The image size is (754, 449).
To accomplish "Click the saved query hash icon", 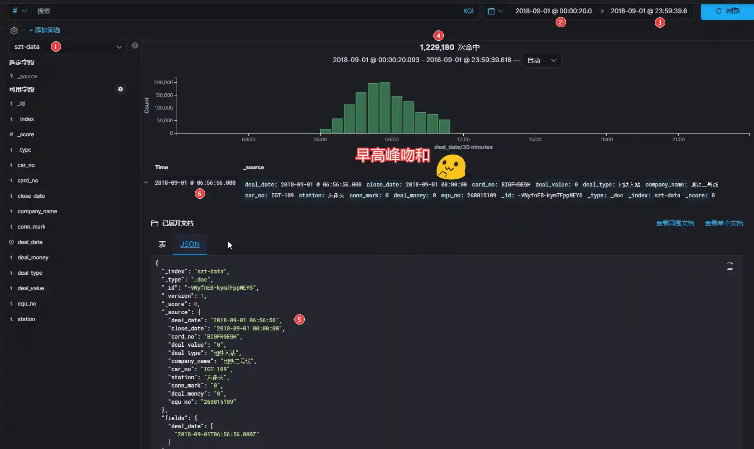I will (x=19, y=11).
